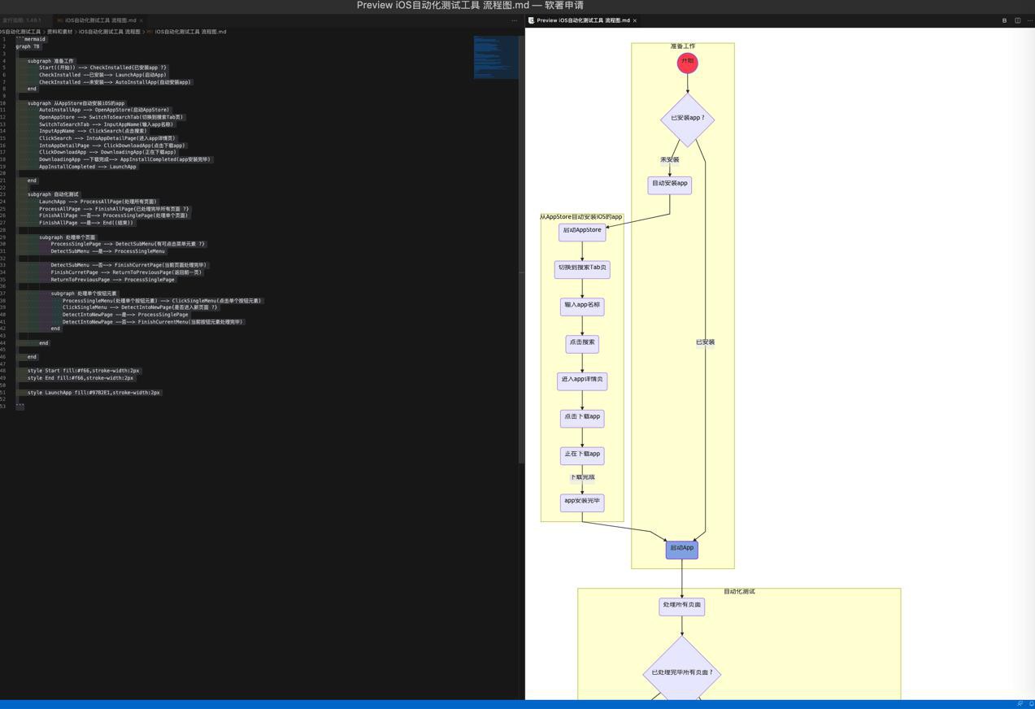Click the preview file icon on Preview tab
Screen dimensions: 1035x709
531,20
